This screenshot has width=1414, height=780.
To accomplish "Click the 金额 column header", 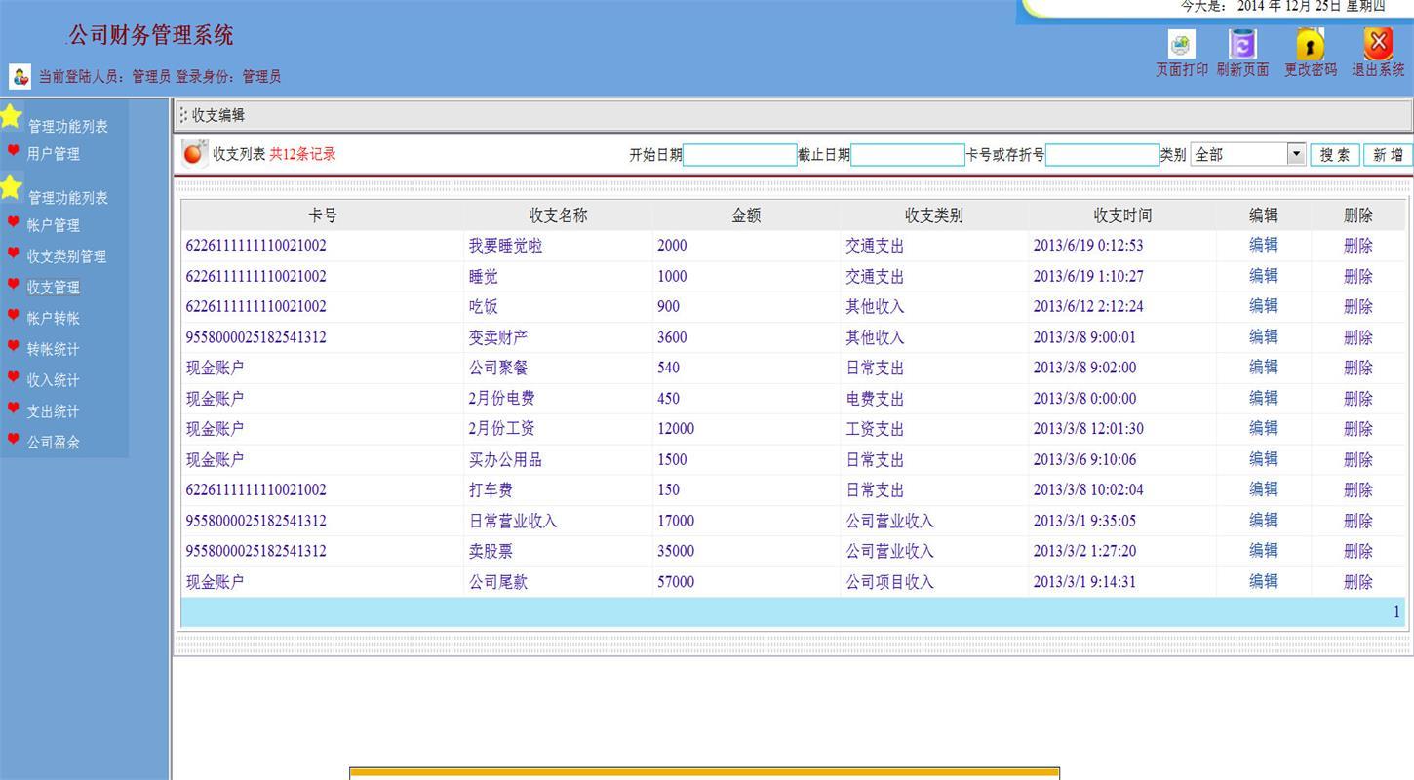I will [746, 215].
